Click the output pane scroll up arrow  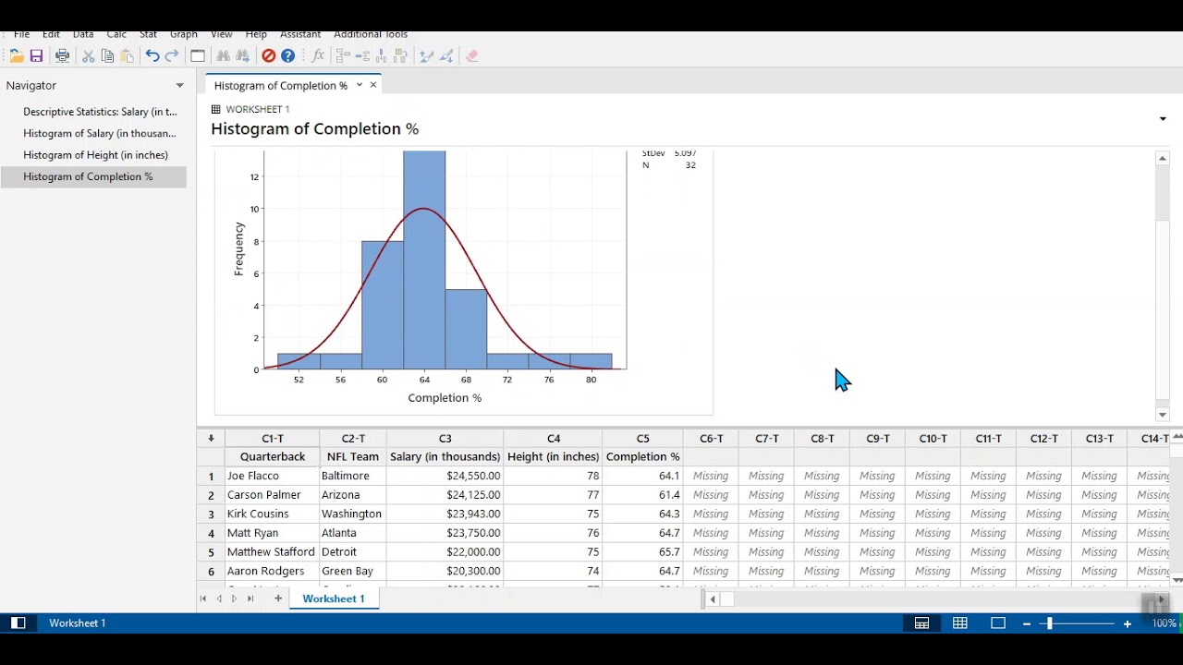point(1163,159)
